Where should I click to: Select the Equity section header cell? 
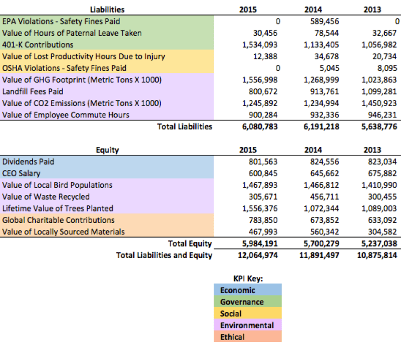(107, 150)
